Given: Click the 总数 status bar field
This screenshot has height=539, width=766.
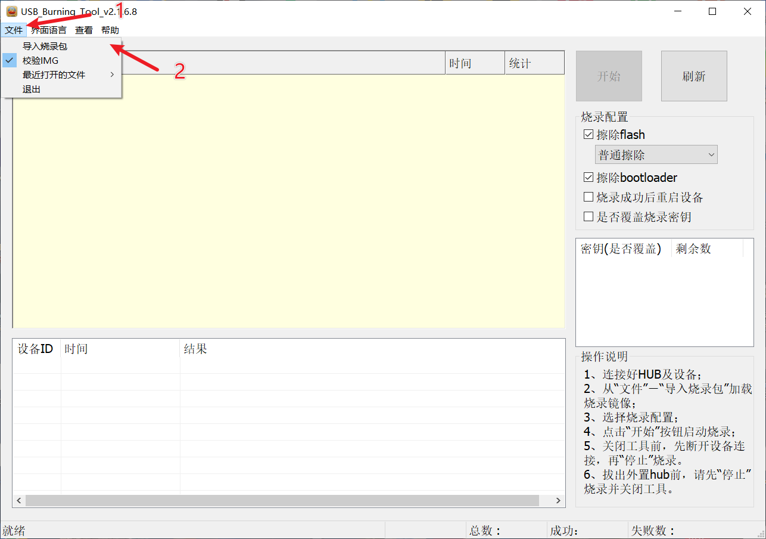Looking at the screenshot, I should 506,531.
